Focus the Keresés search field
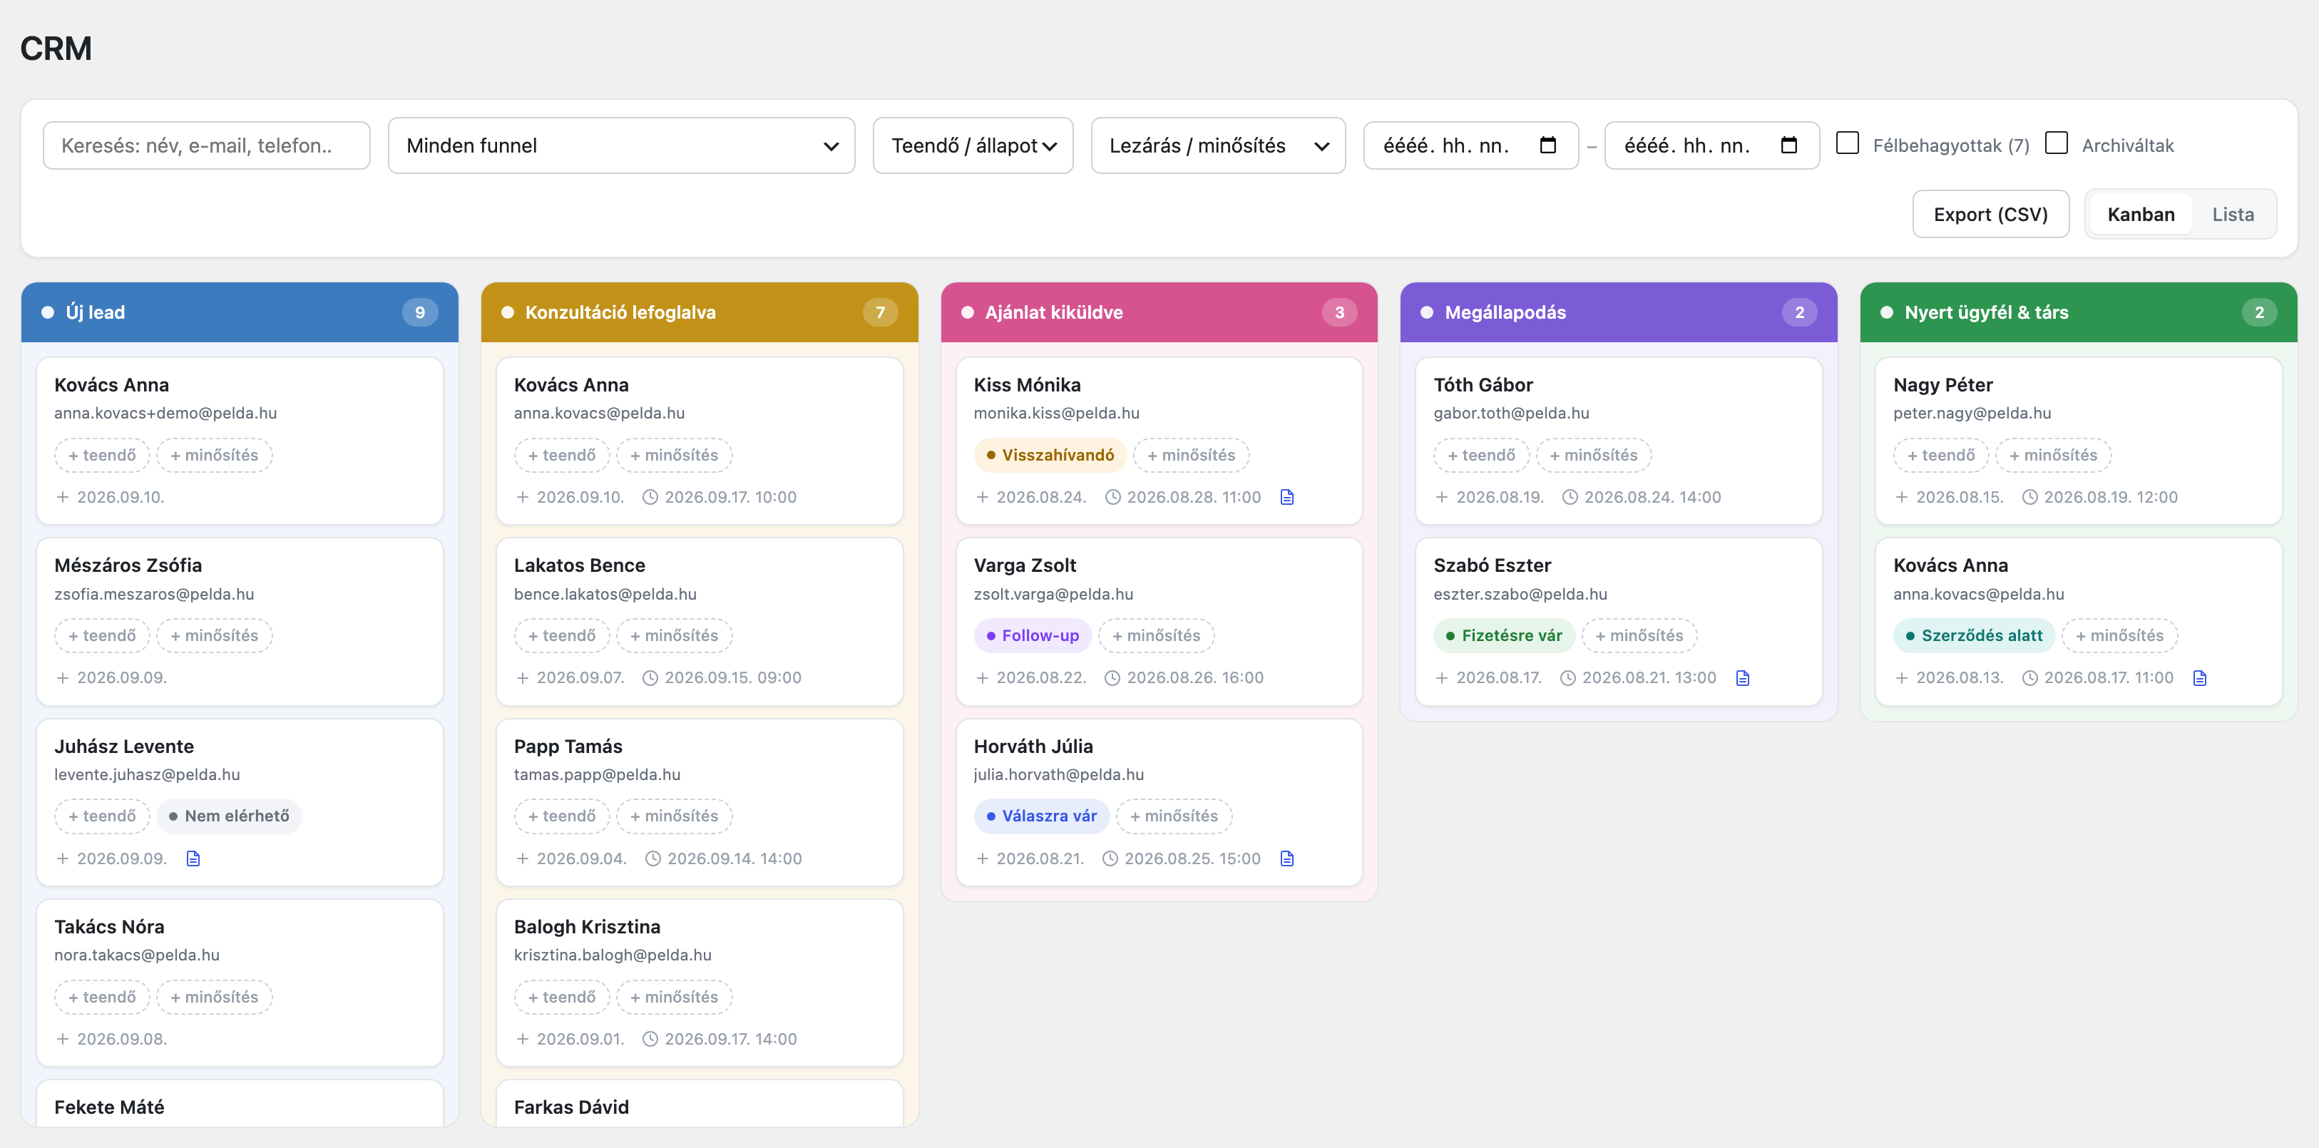The image size is (2319, 1148). pyautogui.click(x=206, y=145)
